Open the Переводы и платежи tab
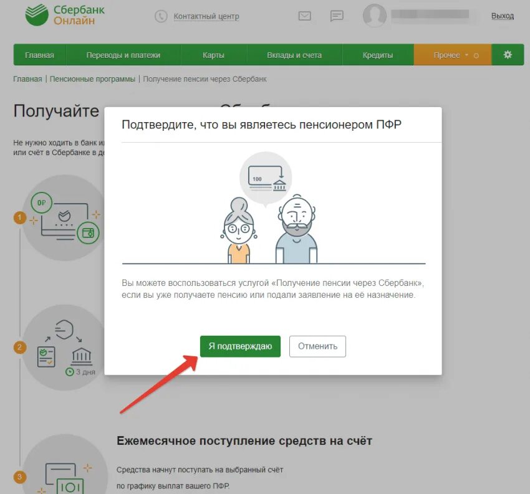This screenshot has height=494, width=530. tap(123, 55)
